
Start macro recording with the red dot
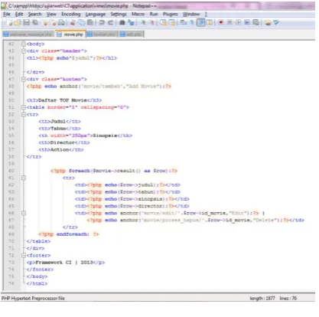point(221,23)
